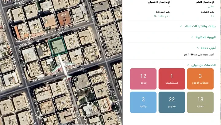The width and height of the screenshot is (221, 125).
Task: Expand the بيانات واشتراطات البناء section
Action: click(200, 26)
